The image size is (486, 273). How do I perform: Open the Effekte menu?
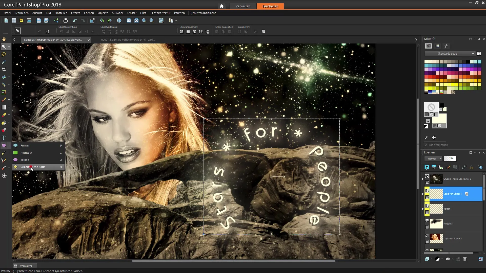pyautogui.click(x=75, y=13)
